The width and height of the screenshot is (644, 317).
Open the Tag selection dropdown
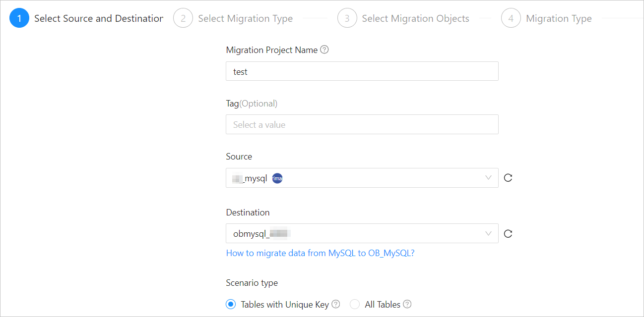pos(362,124)
